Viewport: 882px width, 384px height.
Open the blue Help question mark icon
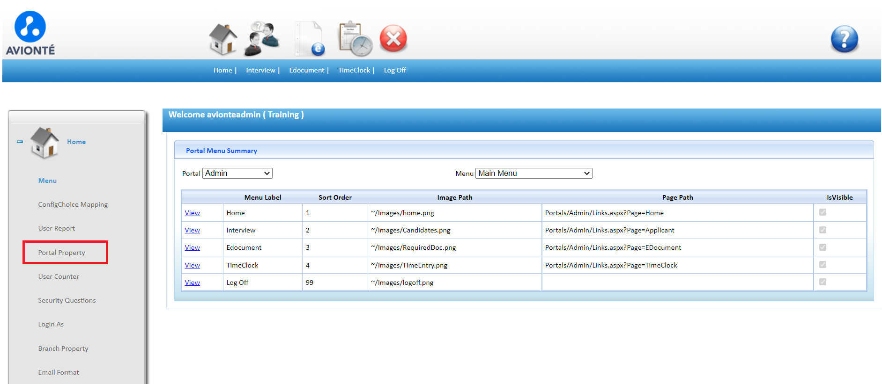[x=845, y=39]
